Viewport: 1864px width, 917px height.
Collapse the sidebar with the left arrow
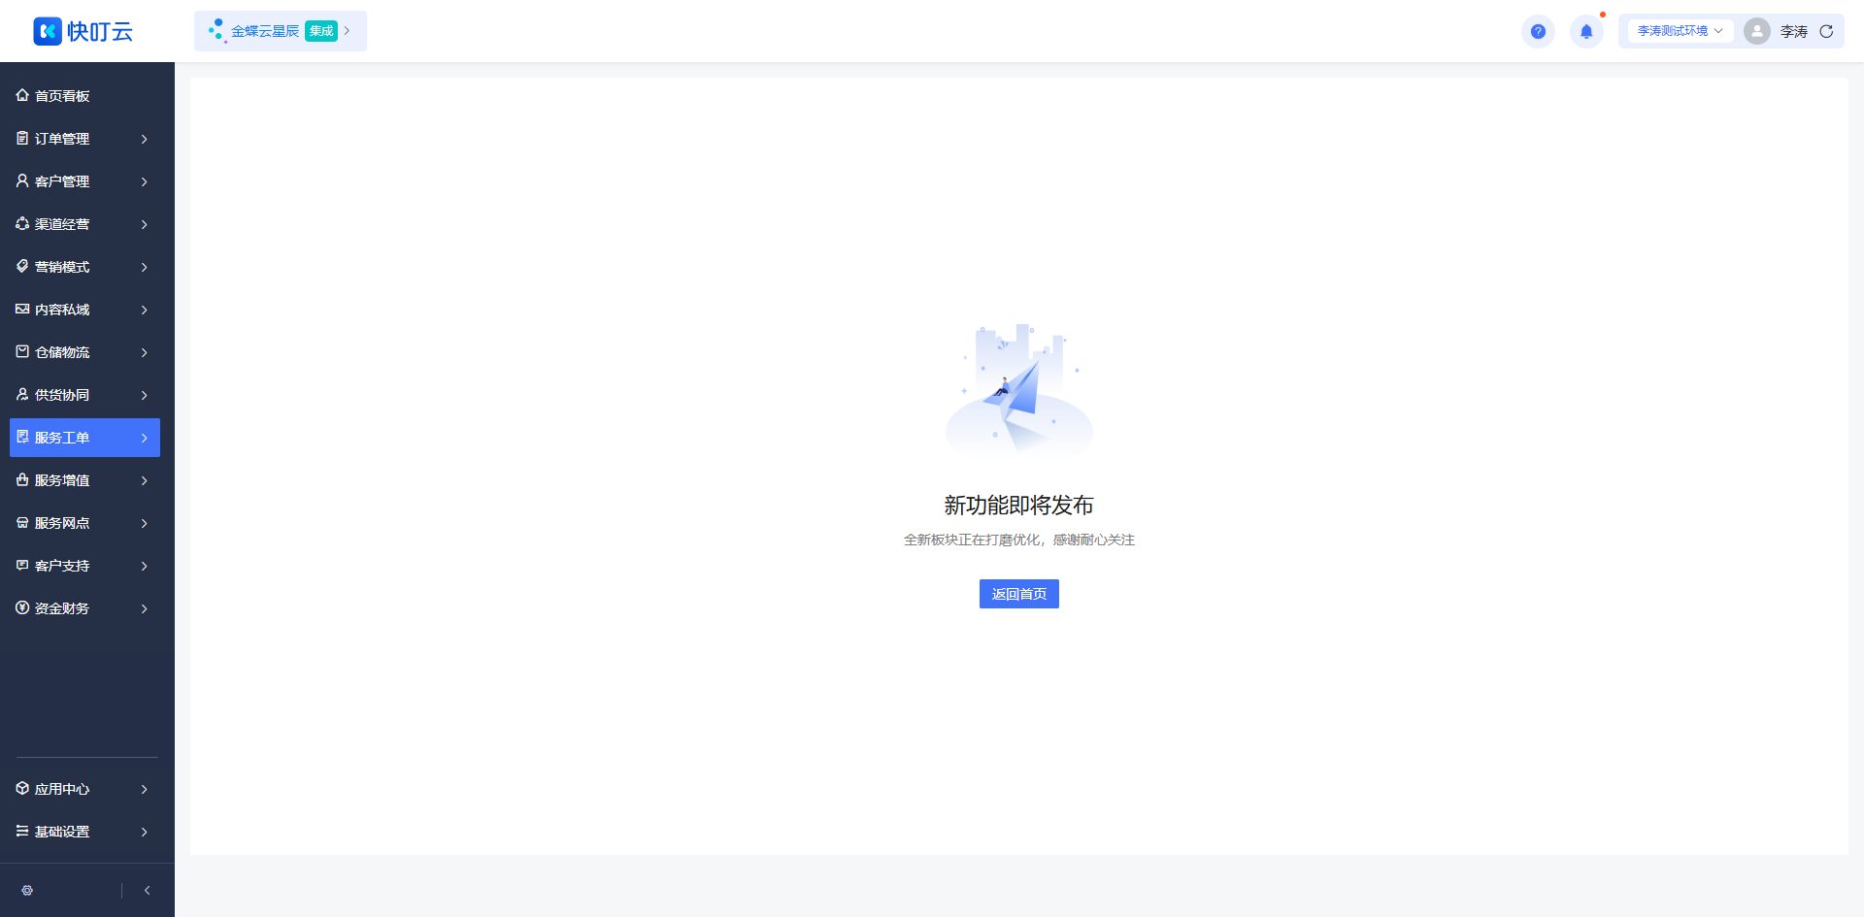click(147, 890)
